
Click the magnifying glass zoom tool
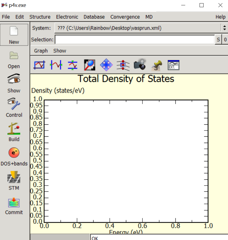(x=89, y=65)
